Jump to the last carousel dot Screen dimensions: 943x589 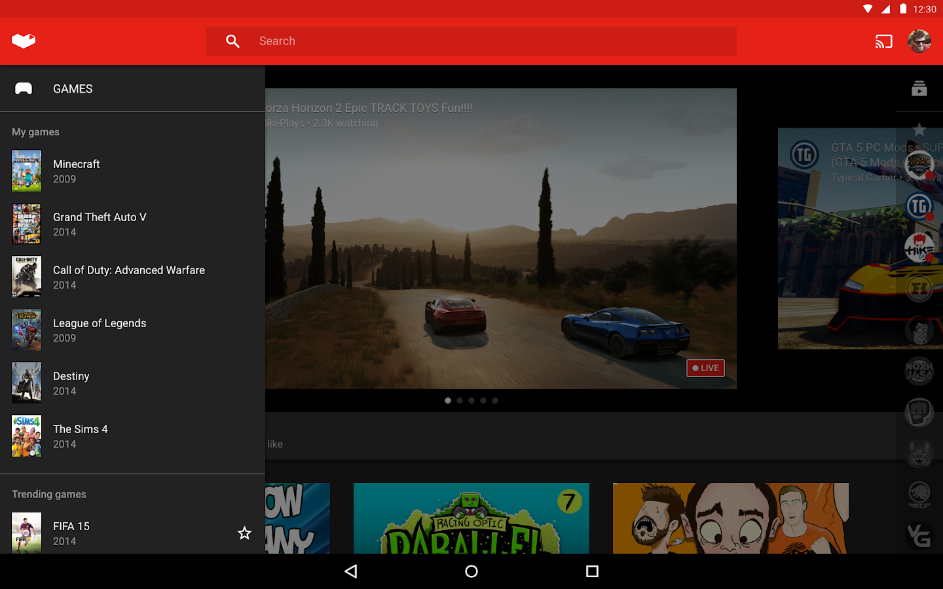point(495,401)
